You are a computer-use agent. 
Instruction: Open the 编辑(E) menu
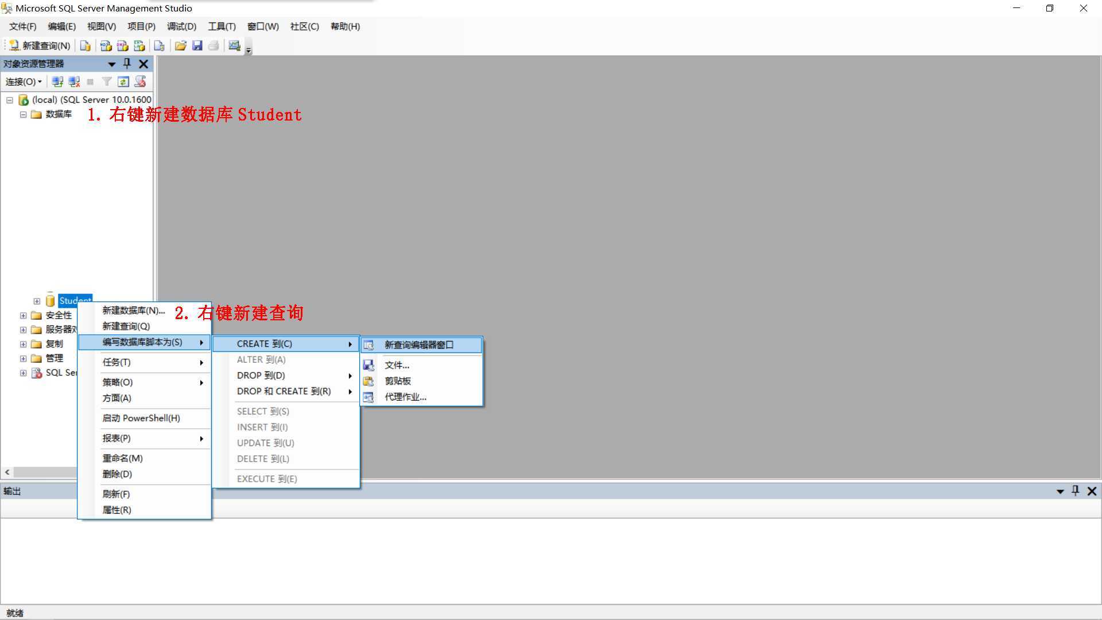click(61, 26)
